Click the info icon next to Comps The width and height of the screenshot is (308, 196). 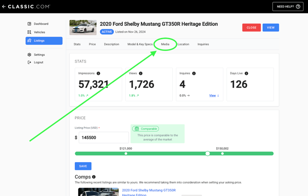pos(94,177)
